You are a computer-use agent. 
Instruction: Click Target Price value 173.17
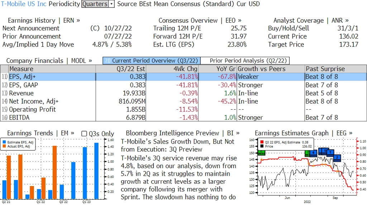(x=349, y=45)
